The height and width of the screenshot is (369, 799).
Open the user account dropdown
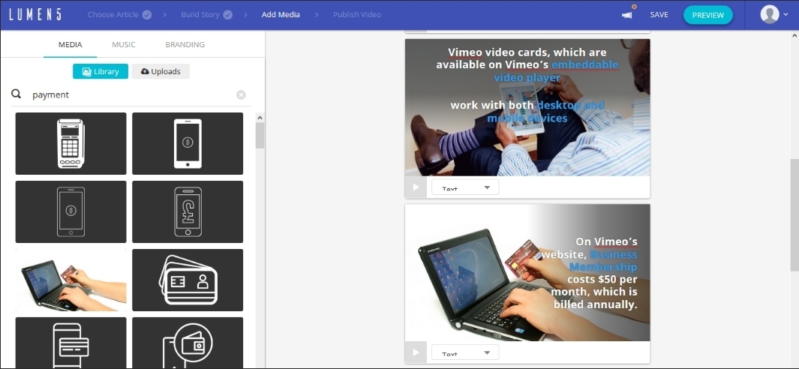[x=774, y=14]
